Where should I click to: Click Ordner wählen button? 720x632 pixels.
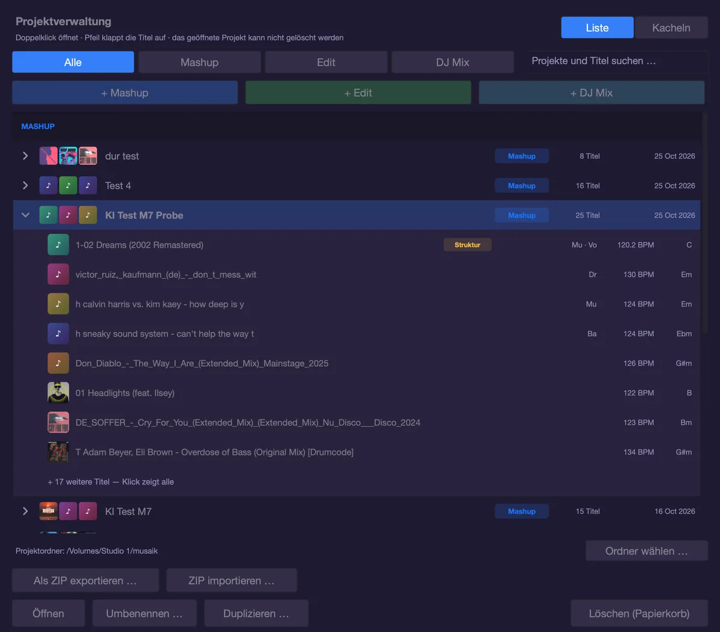coord(647,551)
